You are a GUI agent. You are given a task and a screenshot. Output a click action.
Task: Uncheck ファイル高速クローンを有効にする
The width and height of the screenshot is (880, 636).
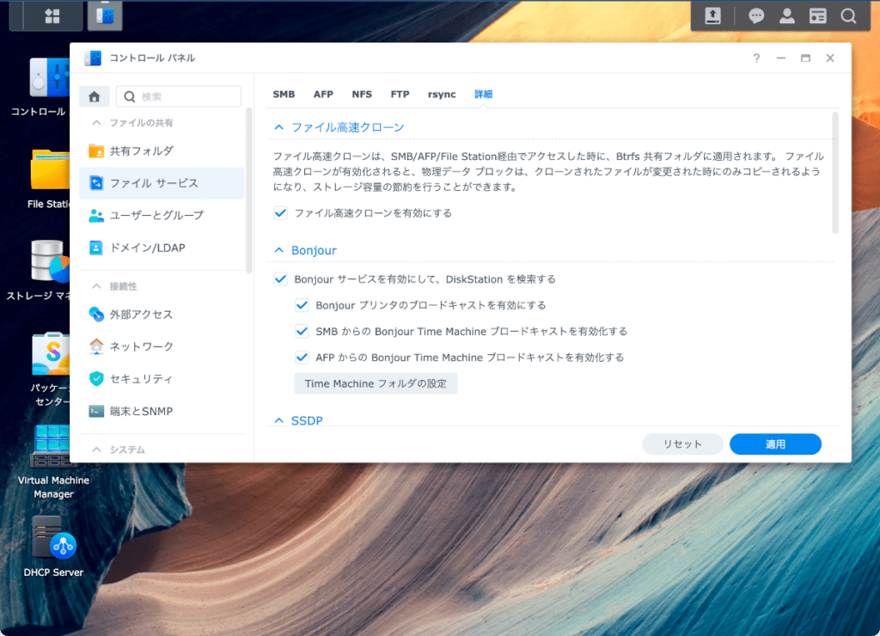click(281, 213)
